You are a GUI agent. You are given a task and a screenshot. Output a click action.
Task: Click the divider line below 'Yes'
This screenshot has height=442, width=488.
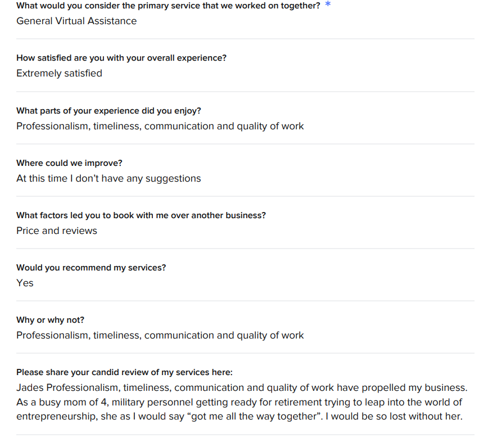point(245,301)
